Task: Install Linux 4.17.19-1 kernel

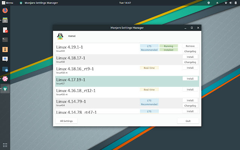Action: [190, 78]
